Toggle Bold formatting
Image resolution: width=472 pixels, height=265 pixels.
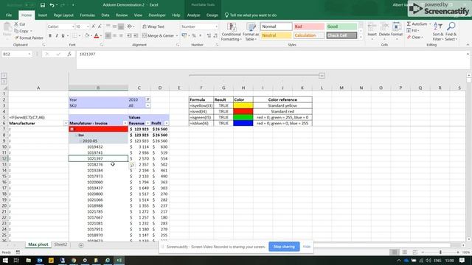click(x=50, y=36)
